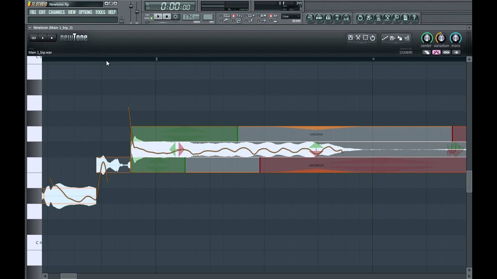Image resolution: width=497 pixels, height=279 pixels.
Task: Click the circular undo icon in Newtone
Action: [373, 38]
